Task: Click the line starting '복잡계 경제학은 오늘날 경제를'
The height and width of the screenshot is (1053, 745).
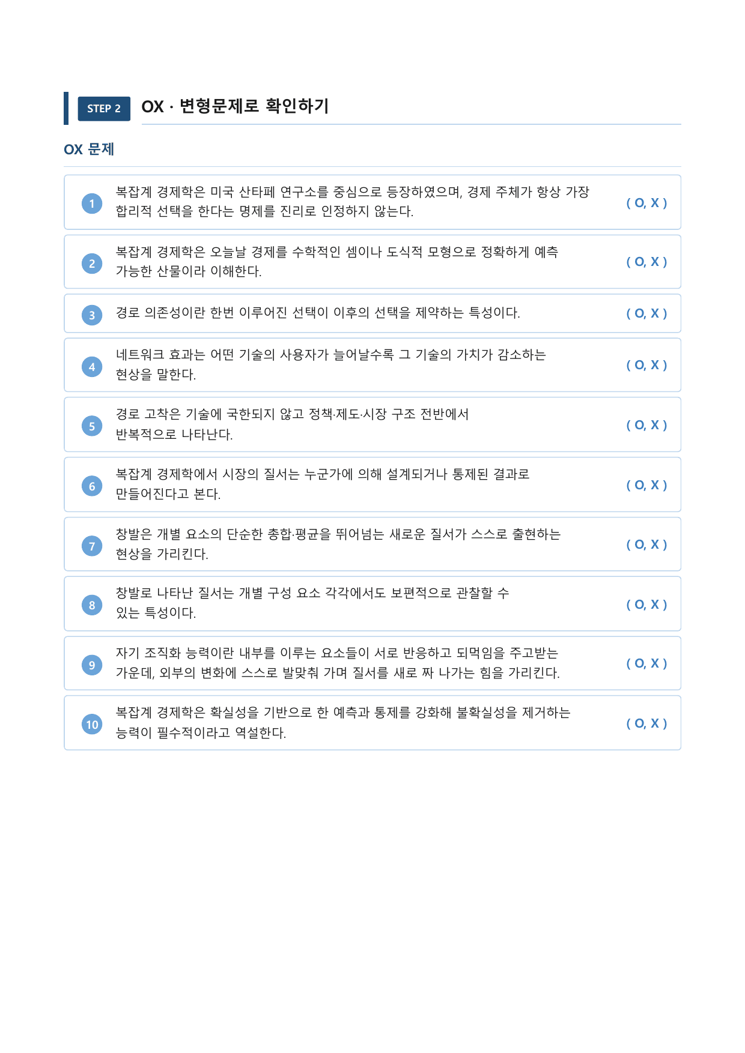Action: 336,252
